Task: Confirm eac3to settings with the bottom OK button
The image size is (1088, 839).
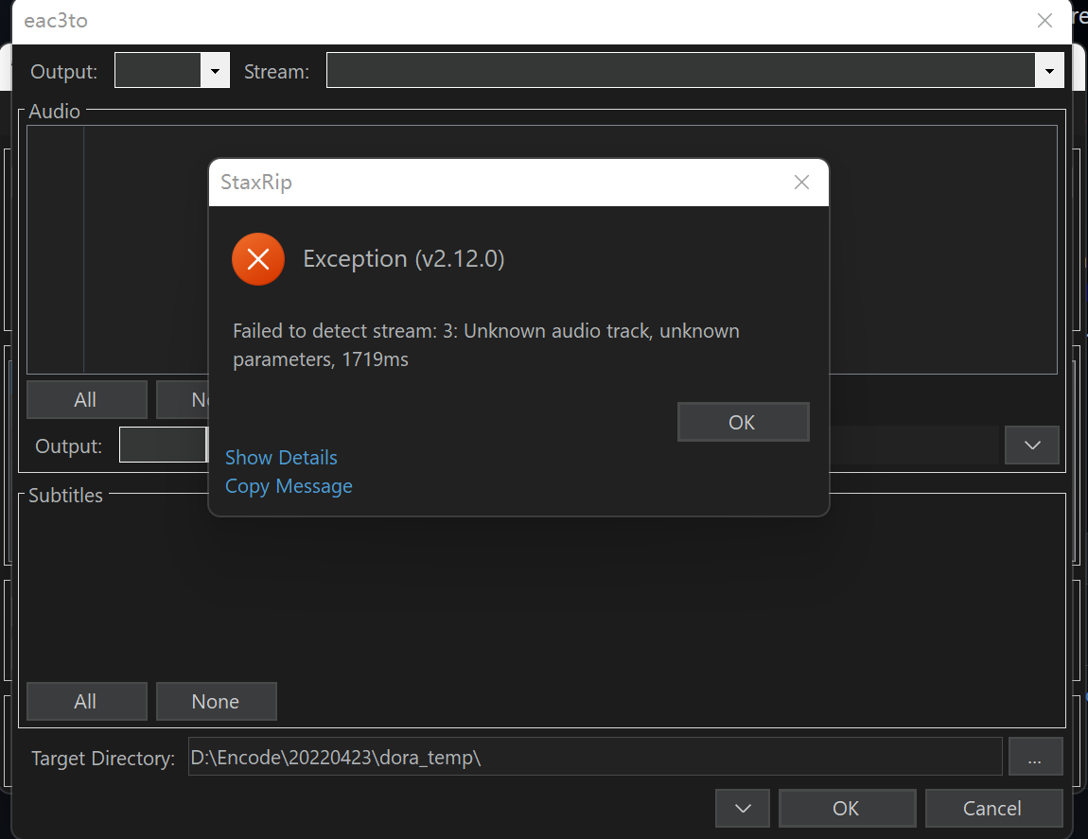Action: (847, 808)
